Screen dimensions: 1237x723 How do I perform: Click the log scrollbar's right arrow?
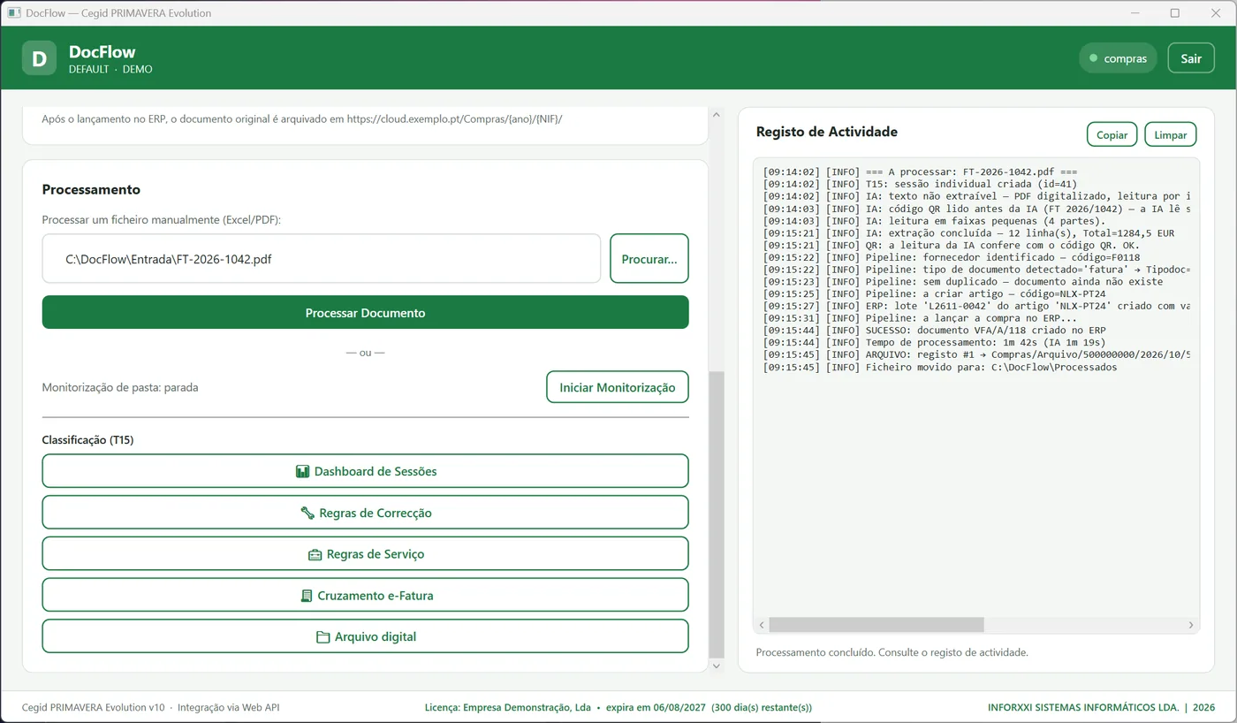point(1191,625)
